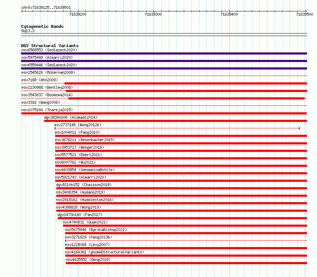Open variant nsv4388828 (Wong2019)

78,207
